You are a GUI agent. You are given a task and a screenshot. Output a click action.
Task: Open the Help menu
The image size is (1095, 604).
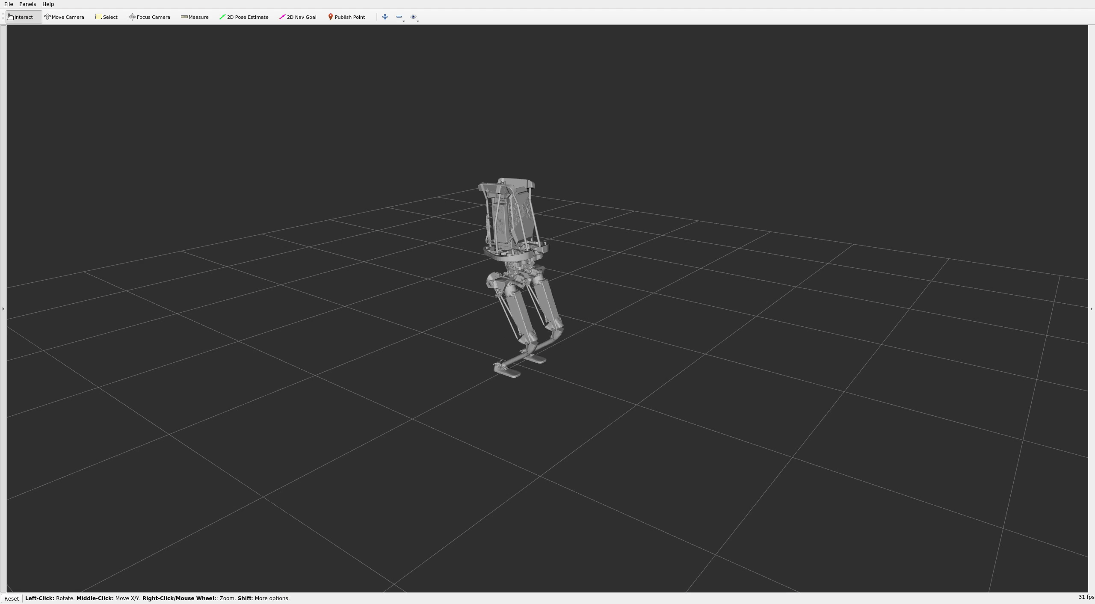[48, 4]
